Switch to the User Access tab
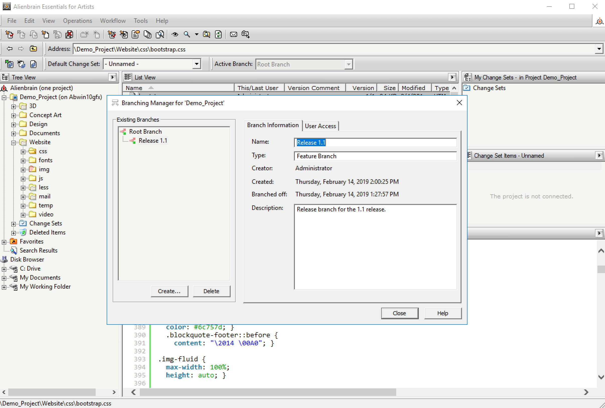This screenshot has height=408, width=605. (320, 126)
